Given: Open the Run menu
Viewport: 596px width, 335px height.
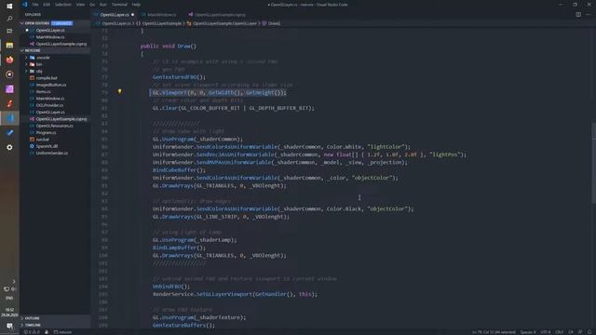Looking at the screenshot, I should pyautogui.click(x=103, y=5).
